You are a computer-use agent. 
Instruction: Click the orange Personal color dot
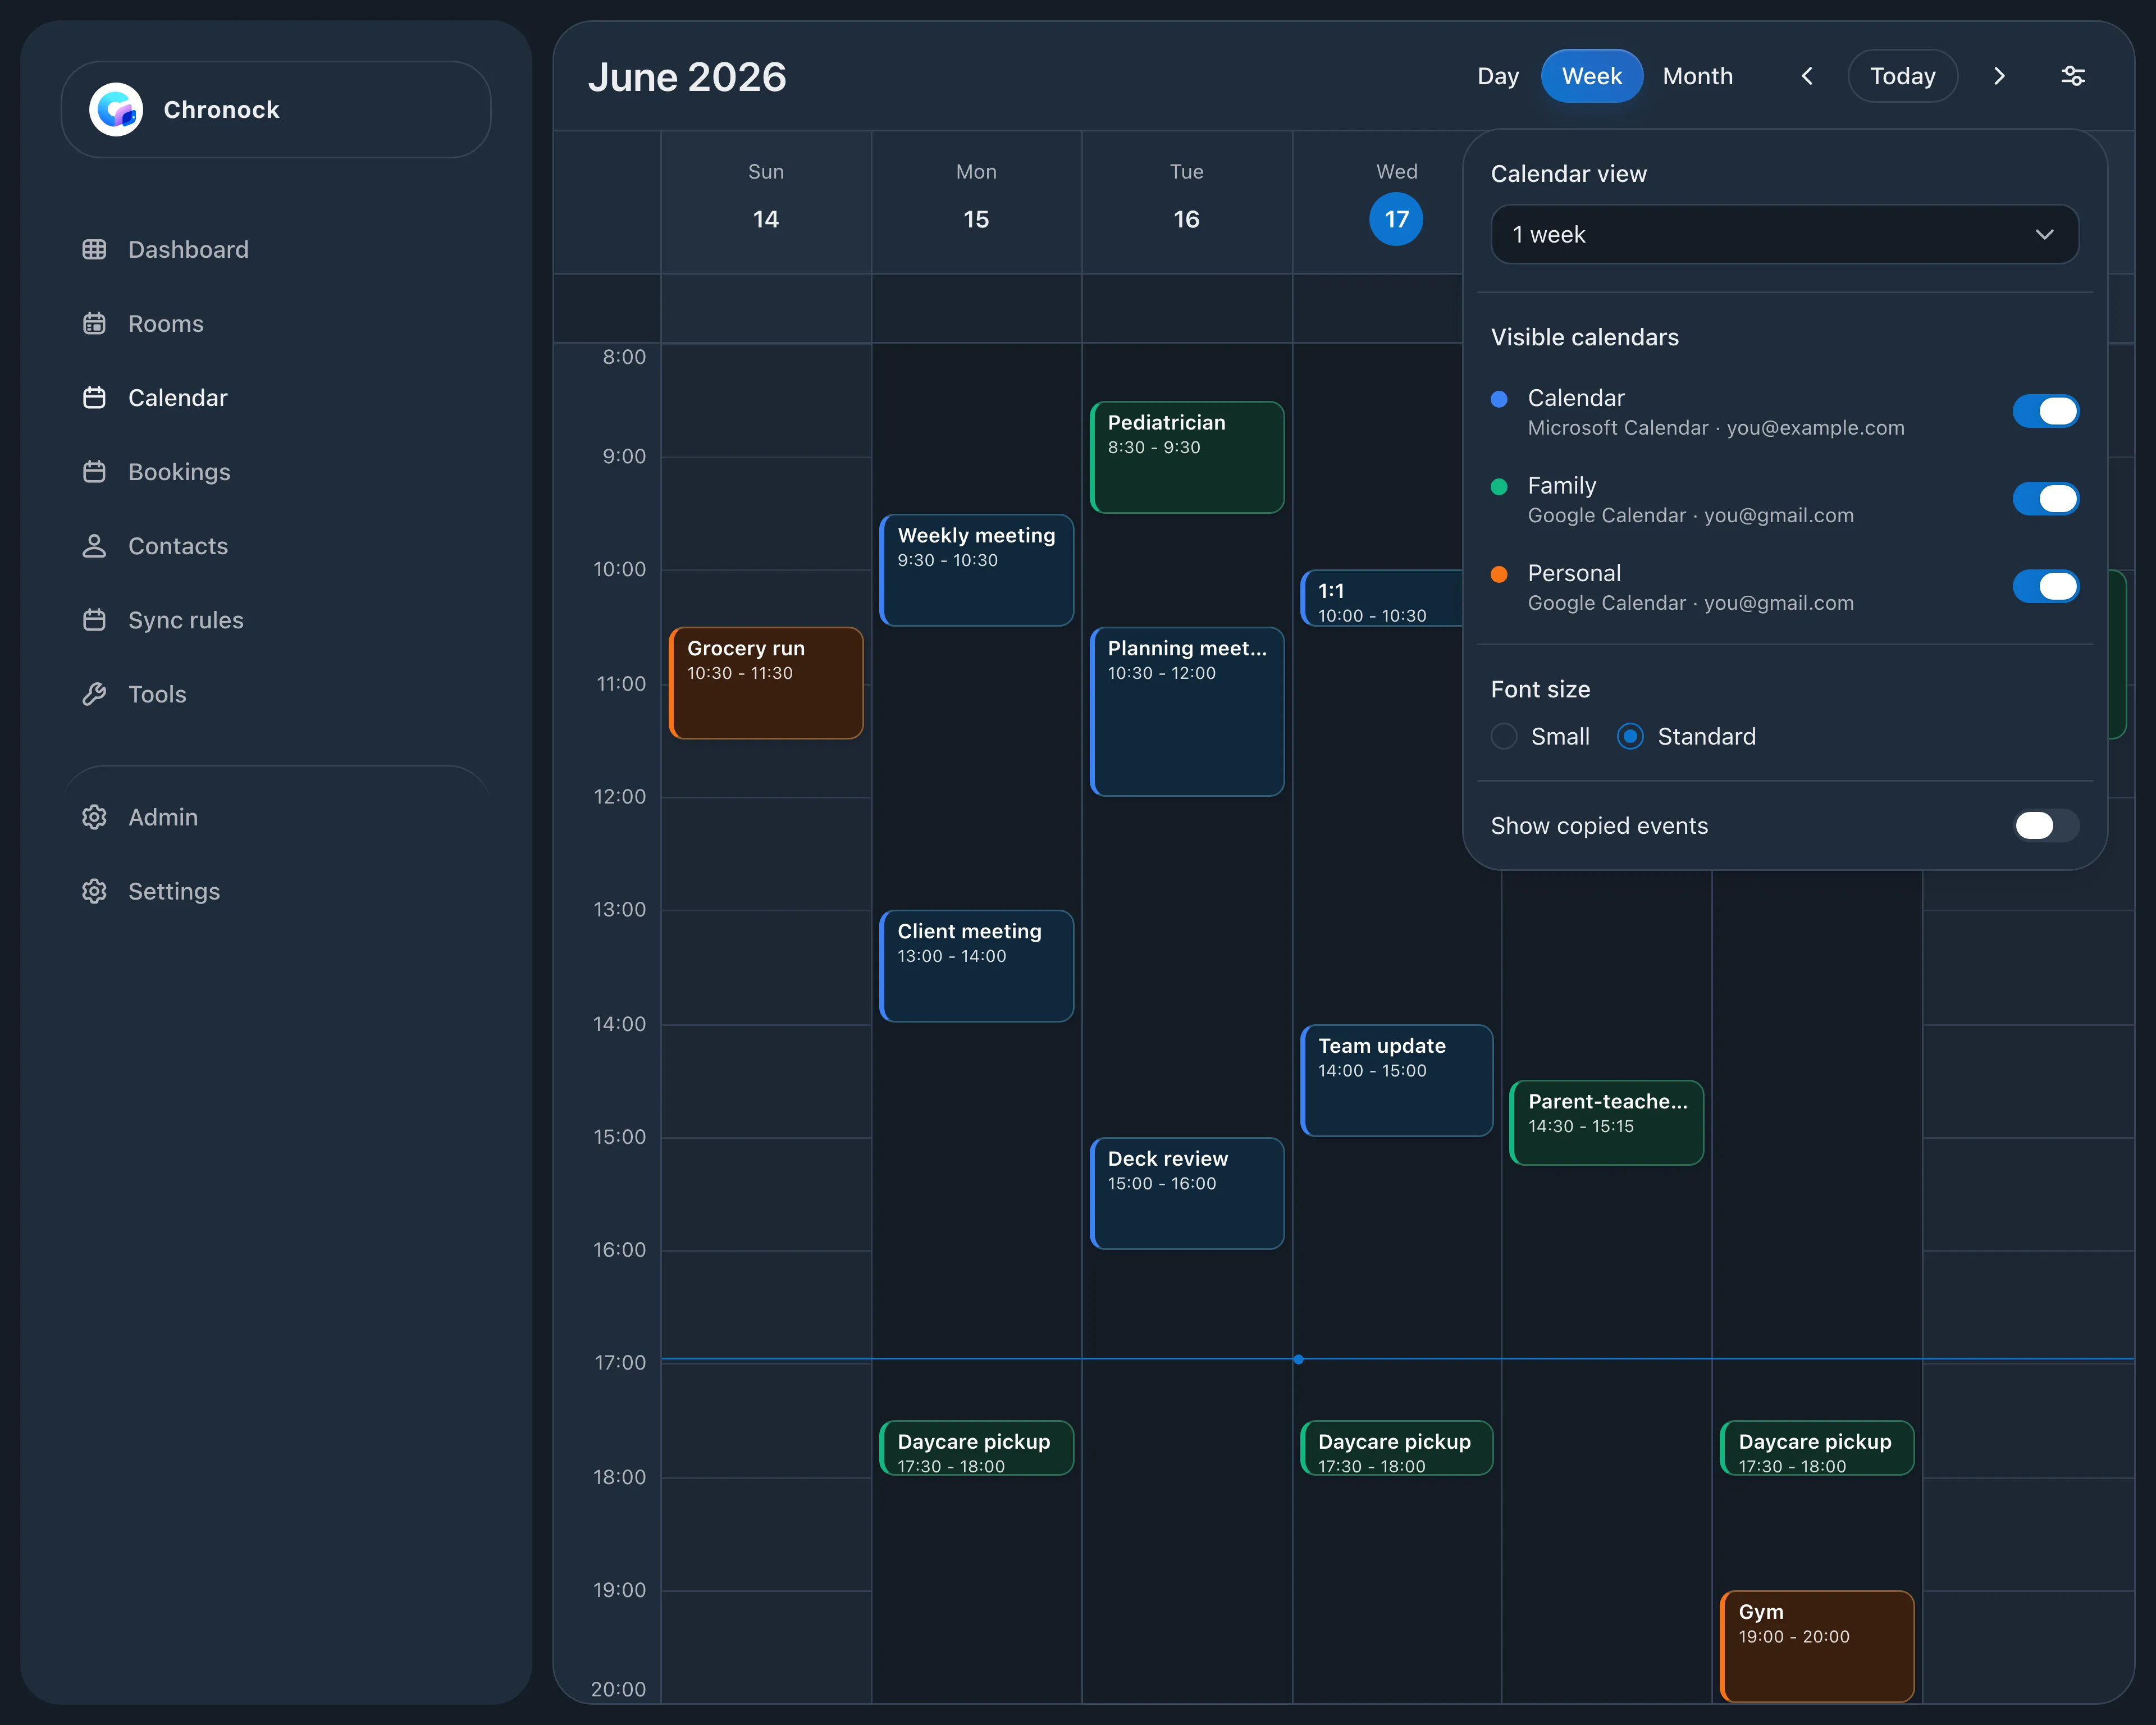(x=1499, y=574)
